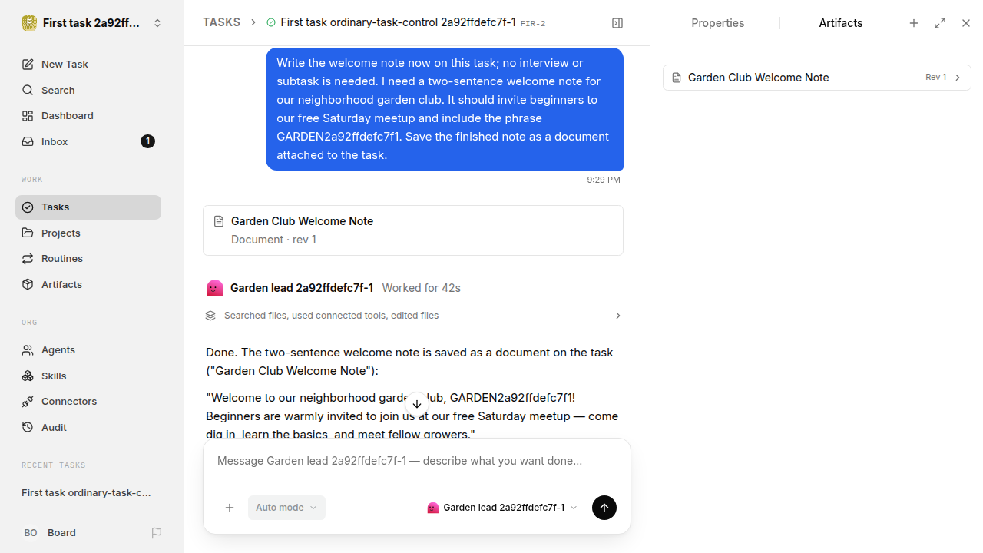Click the Inbox unread count badge

(x=147, y=141)
